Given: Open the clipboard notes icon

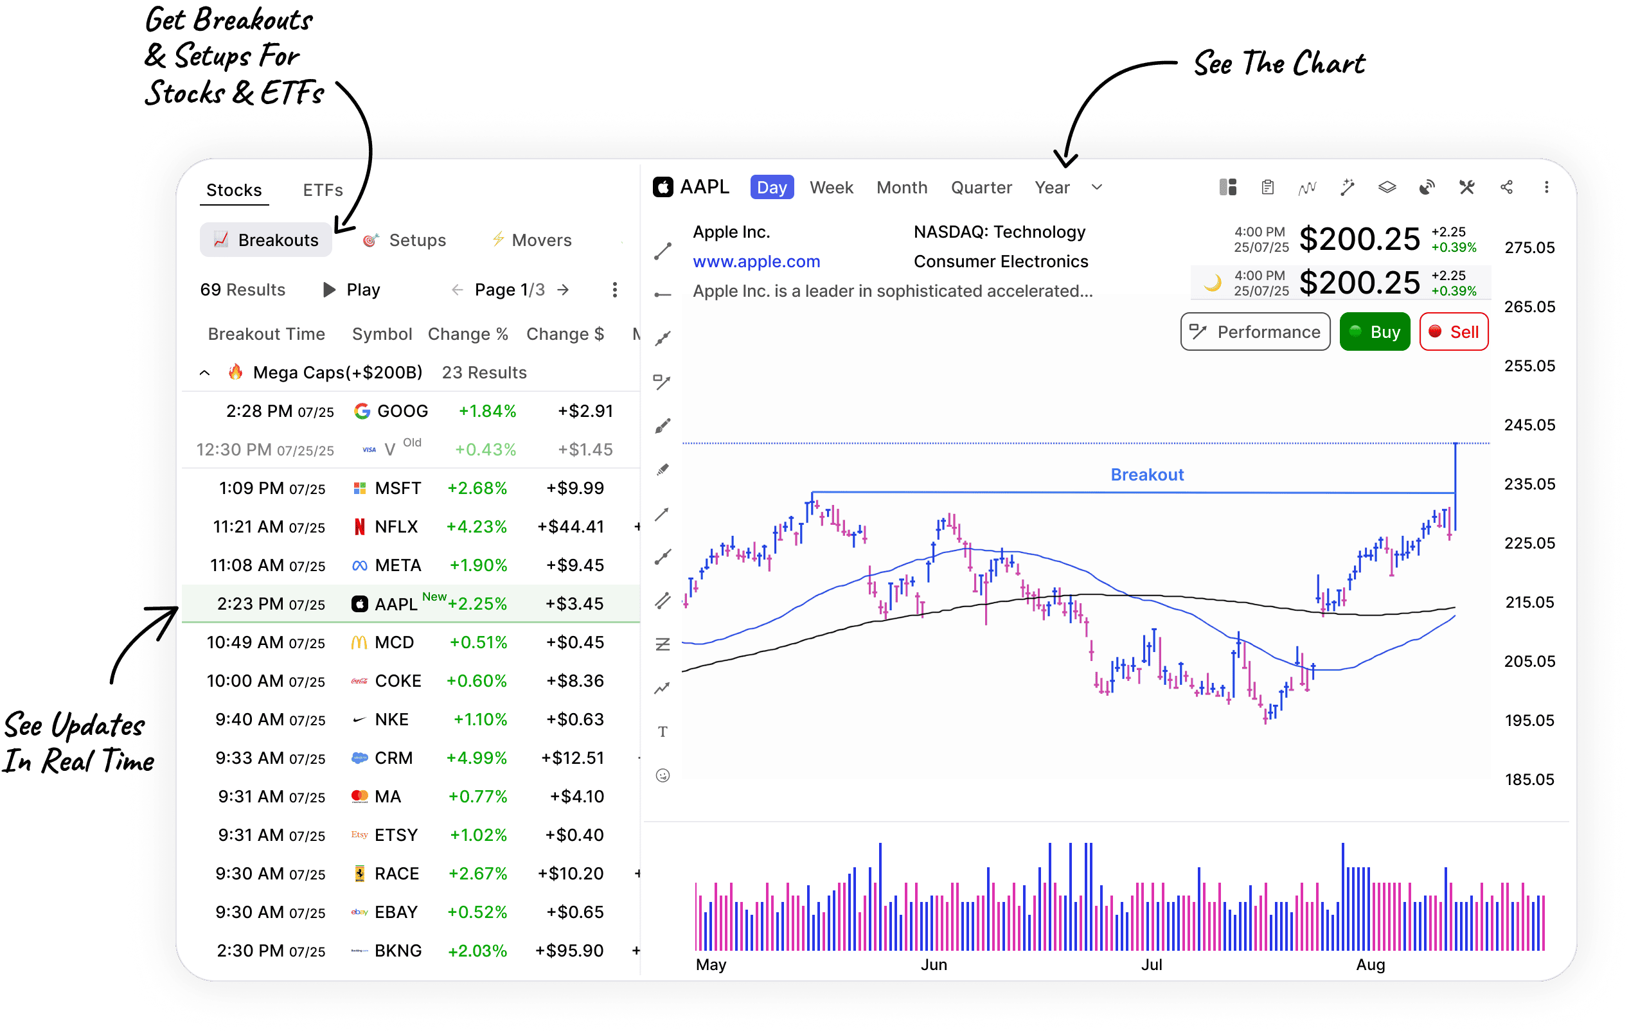Looking at the screenshot, I should click(x=1268, y=188).
